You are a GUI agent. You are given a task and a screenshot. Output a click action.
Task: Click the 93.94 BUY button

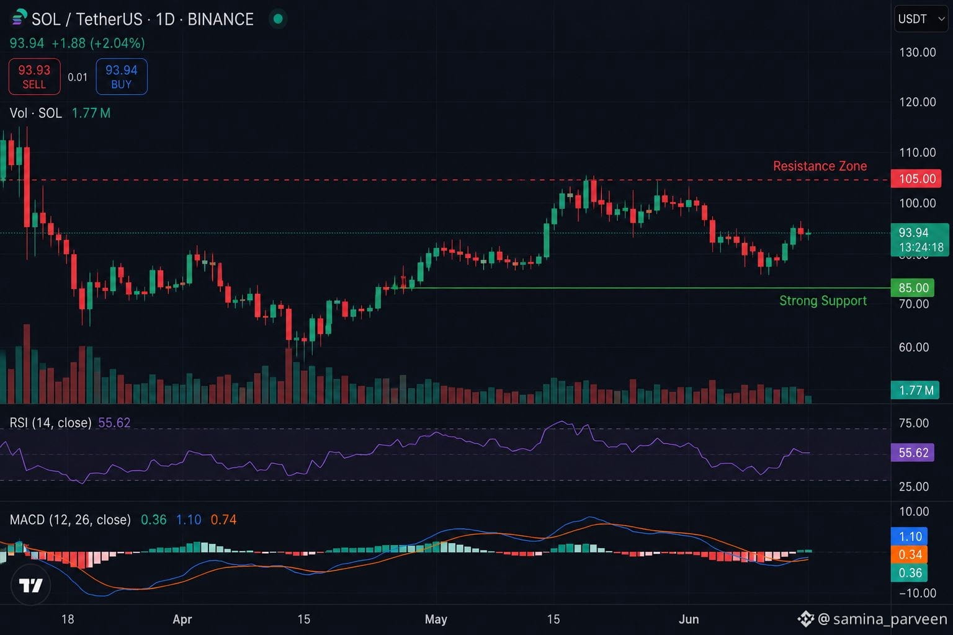click(x=122, y=77)
